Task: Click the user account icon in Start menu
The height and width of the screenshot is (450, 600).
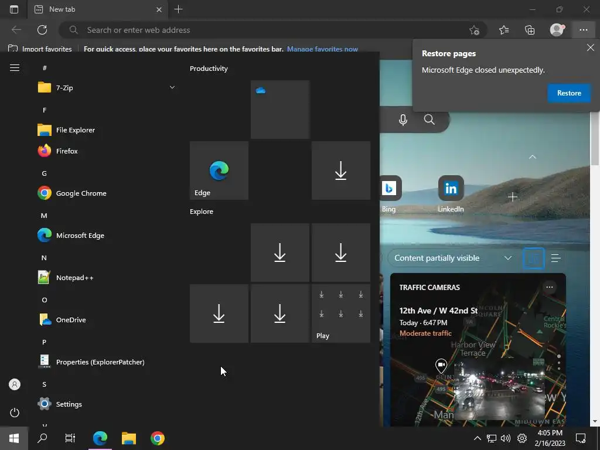Action: 15,384
